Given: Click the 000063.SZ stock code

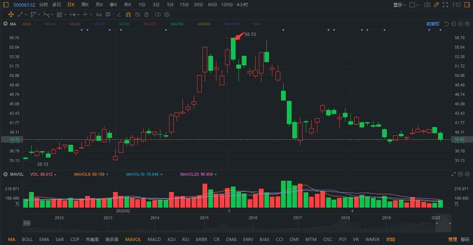Looking at the screenshot, I should (24, 5).
